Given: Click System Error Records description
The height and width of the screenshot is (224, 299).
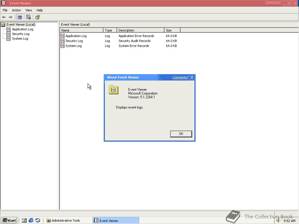Looking at the screenshot, I should click(x=134, y=46).
